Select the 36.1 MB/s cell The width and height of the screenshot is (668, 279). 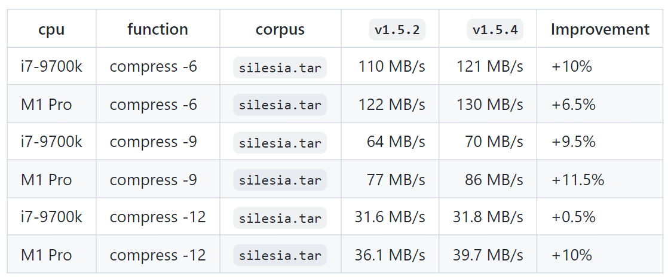390,255
